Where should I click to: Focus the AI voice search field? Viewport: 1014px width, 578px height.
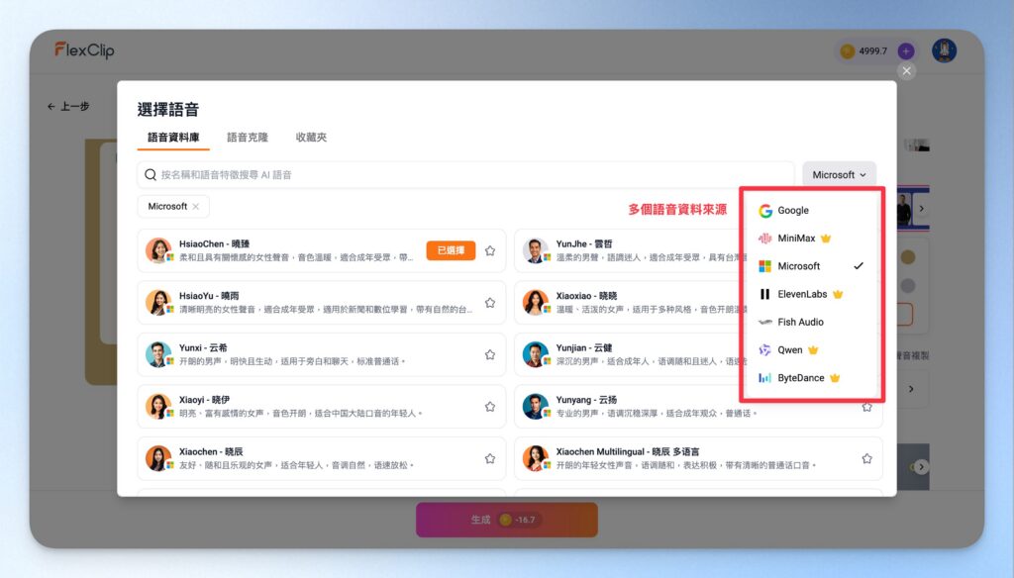click(465, 174)
